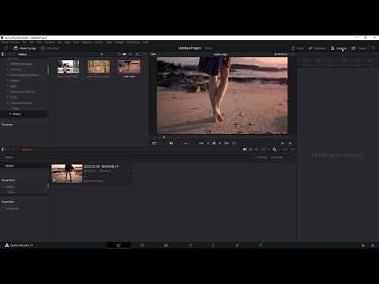Open viewer zoom level dropdown
379x284 pixels.
[155, 54]
